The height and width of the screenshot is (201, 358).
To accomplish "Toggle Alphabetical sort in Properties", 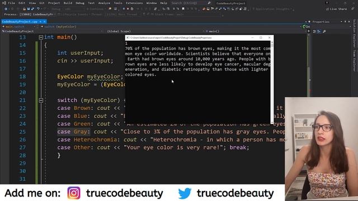I will coord(319,31).
